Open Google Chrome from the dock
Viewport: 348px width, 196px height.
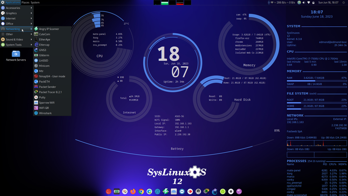pyautogui.click(x=141, y=192)
